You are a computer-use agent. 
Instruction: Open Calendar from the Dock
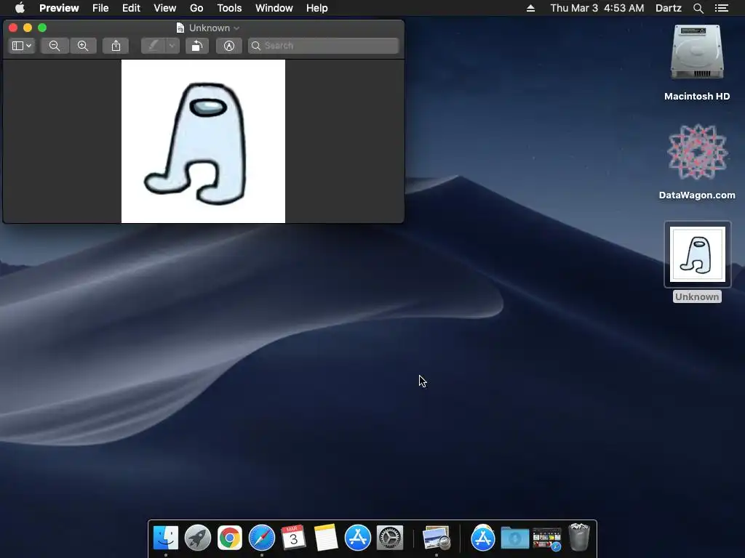point(293,538)
